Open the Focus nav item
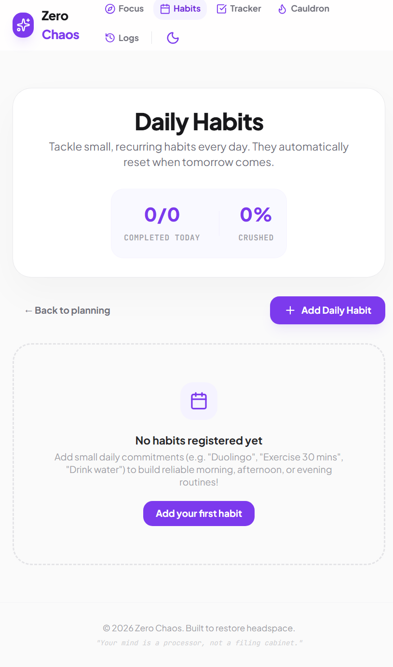Viewport: 393px width, 667px height. click(124, 9)
